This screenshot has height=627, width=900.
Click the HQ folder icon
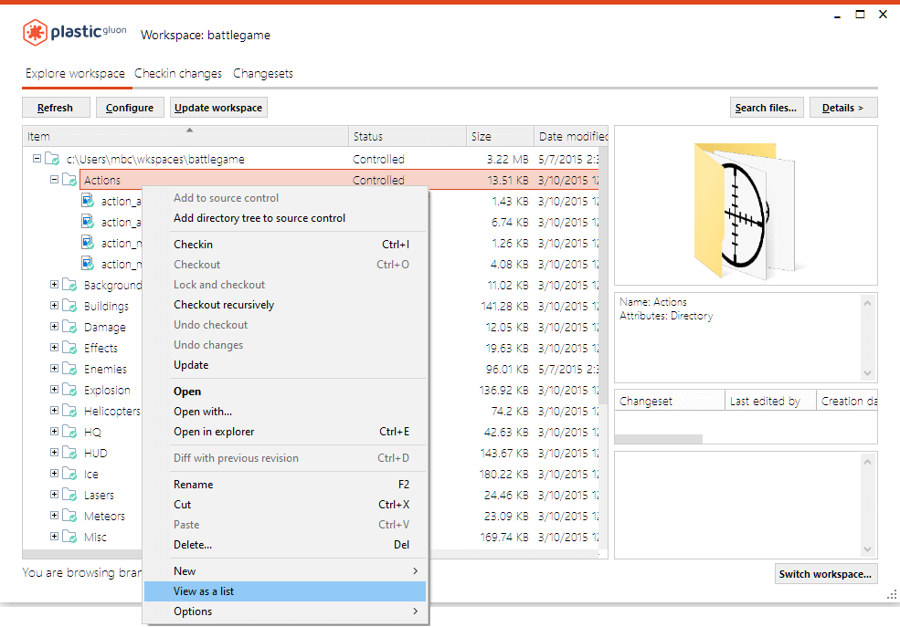pos(69,432)
